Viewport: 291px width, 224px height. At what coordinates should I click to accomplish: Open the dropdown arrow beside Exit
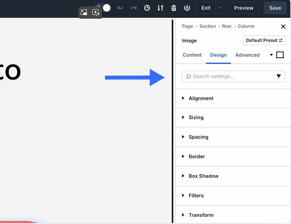pos(220,8)
